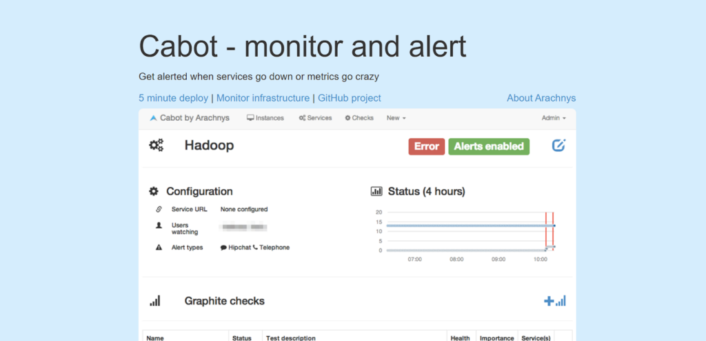
Task: Click the green Alerts enabled badge
Action: coord(489,146)
